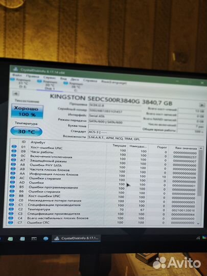207x276 pixels.
Task: Click status circle of AA Информация плохих блоков
Action: click(13, 173)
